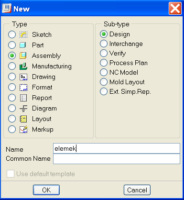Select the Verify sub-type option
The height and width of the screenshot is (200, 184).
104,53
